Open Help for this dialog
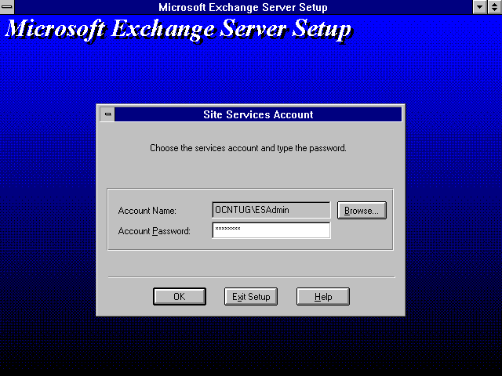The image size is (502, 376). [x=323, y=297]
